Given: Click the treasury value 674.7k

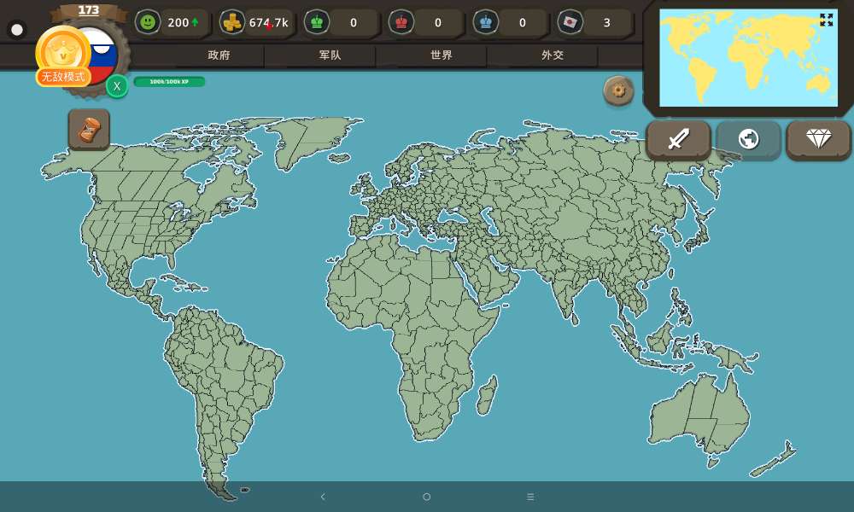Looking at the screenshot, I should point(268,23).
